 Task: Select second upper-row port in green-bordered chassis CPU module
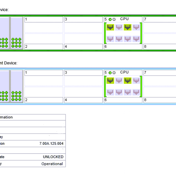tap(119, 27)
